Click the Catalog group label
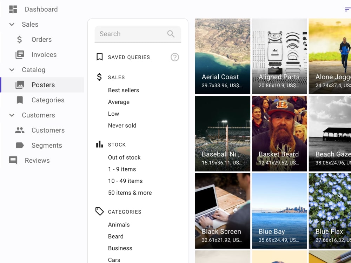Image resolution: width=351 pixels, height=263 pixels. tap(34, 70)
